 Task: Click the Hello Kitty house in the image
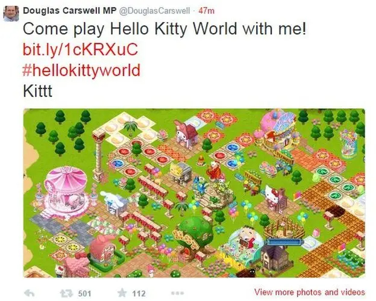275,197
